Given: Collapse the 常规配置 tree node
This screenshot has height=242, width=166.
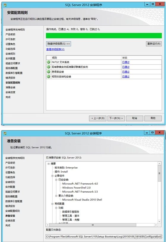Looking at the screenshot, I should tap(52, 204).
